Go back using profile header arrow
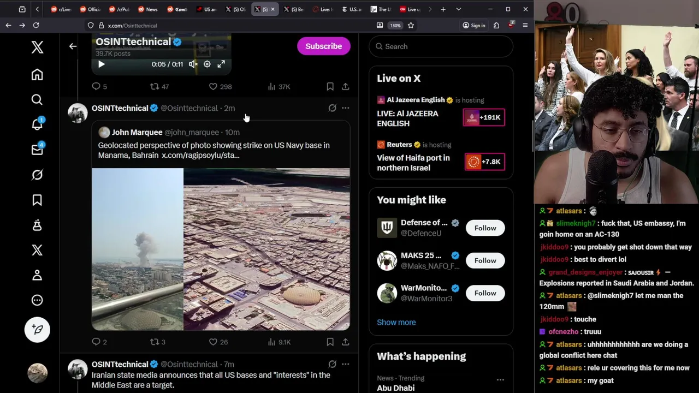 pyautogui.click(x=73, y=46)
